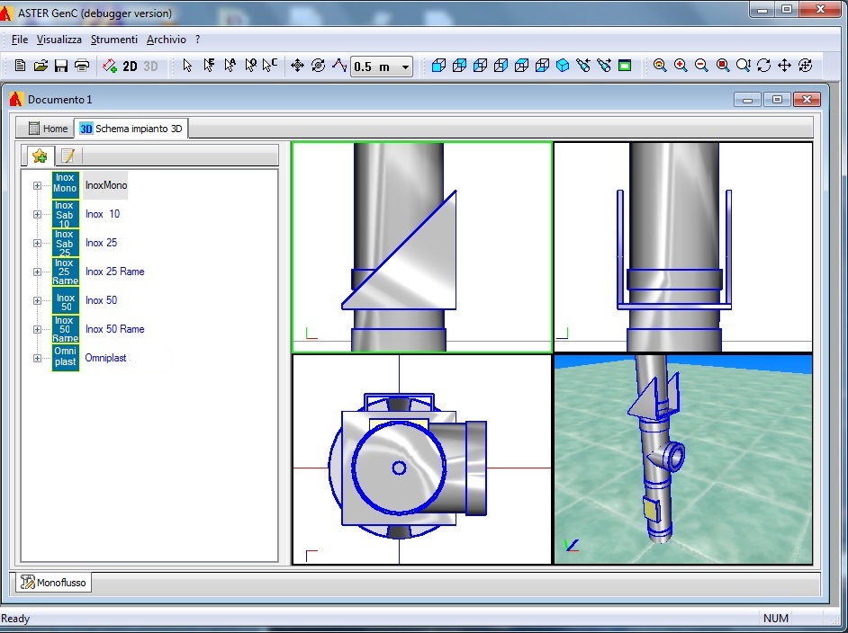Click the move element four-arrow tool
Image resolution: width=848 pixels, height=633 pixels.
tap(297, 66)
